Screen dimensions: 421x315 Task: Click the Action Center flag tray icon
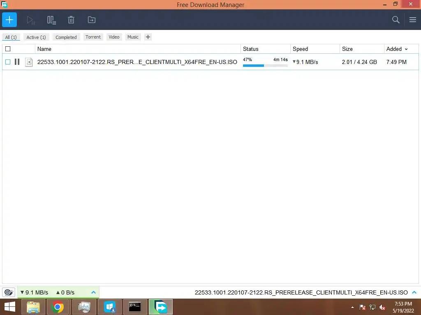pos(362,307)
